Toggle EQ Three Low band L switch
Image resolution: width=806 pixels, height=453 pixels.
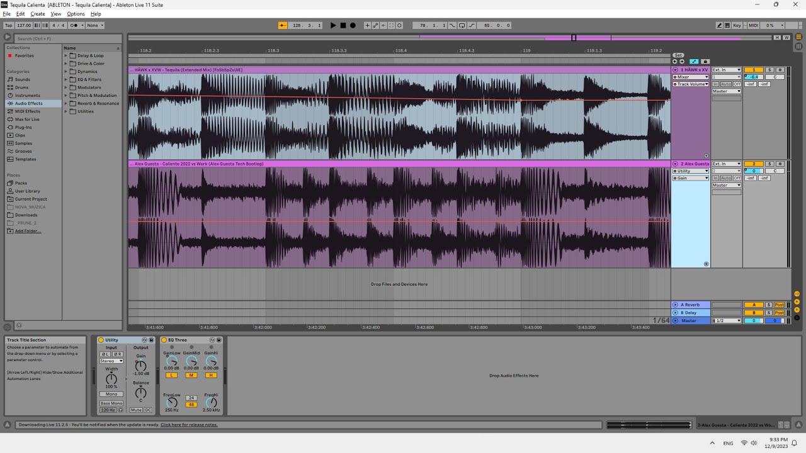point(171,376)
